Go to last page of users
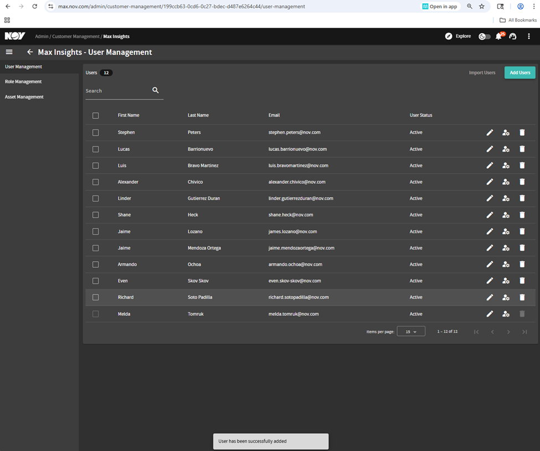 coord(524,331)
